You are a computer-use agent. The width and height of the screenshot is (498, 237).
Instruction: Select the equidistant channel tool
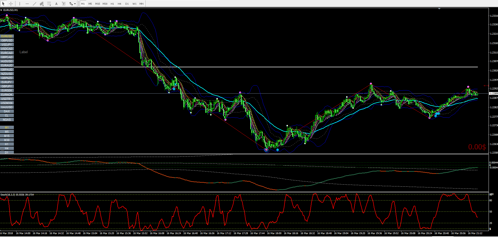[42, 4]
